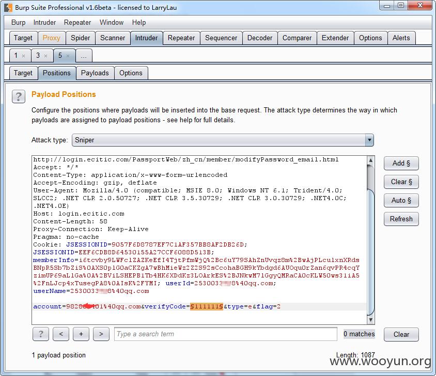Click the Content-Length: 58 line
Image resolution: width=436 pixels, height=376 pixels.
coord(70,221)
